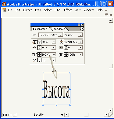The height and width of the screenshot is (119, 114).
Task: Click the baseline shift icon
Action: click(34, 60)
